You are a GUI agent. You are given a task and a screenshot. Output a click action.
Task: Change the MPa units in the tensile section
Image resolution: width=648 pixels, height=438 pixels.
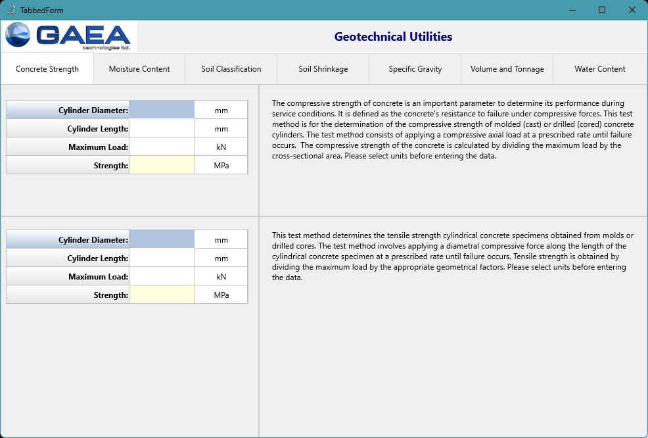click(x=221, y=294)
